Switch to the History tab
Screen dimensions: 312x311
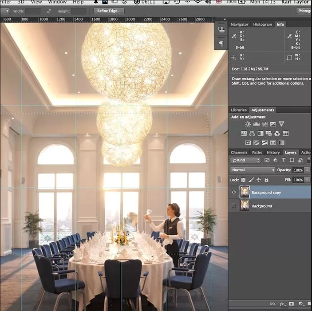tap(273, 153)
